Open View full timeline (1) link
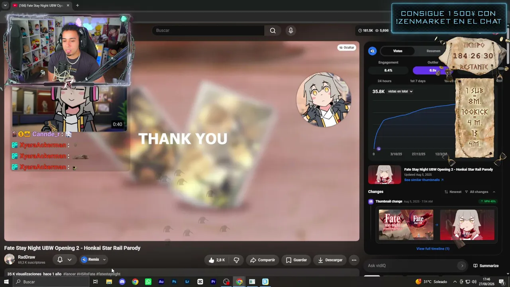The width and height of the screenshot is (510, 287). [433, 249]
